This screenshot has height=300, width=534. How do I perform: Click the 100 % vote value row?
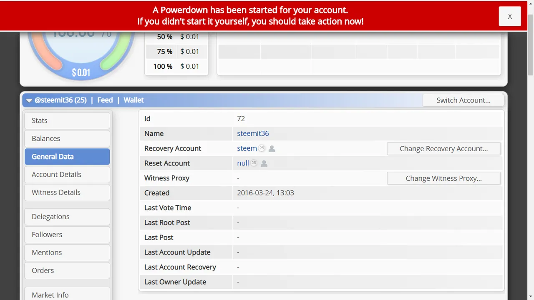click(x=176, y=66)
